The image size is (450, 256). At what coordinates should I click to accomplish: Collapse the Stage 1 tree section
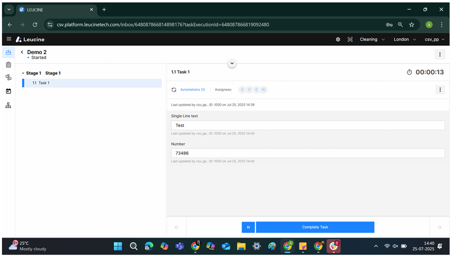coord(24,73)
